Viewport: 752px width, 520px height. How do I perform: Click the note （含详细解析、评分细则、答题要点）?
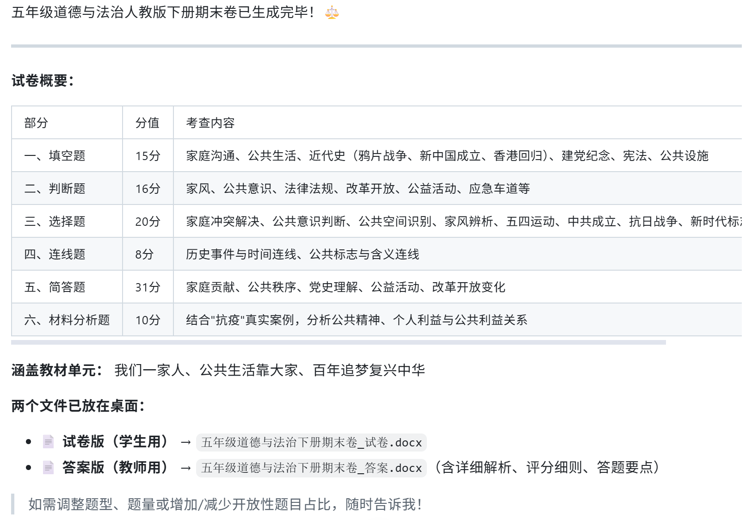547,468
